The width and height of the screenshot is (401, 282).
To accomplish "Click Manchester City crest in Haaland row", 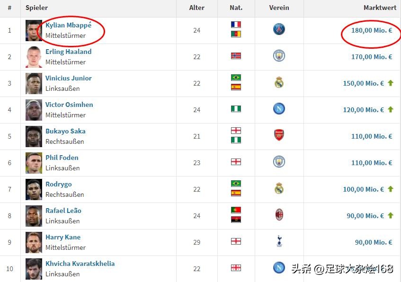I will pos(279,56).
